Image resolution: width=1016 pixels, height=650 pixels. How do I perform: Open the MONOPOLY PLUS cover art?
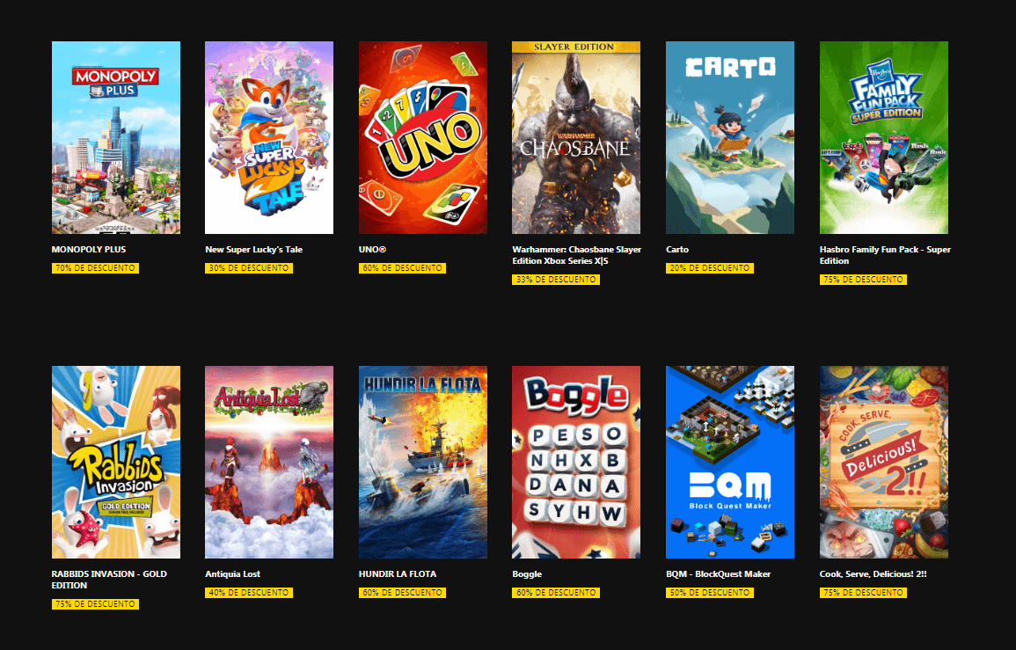116,137
